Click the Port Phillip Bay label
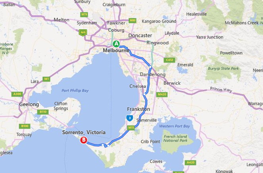263x173 pixels. pyautogui.click(x=75, y=91)
